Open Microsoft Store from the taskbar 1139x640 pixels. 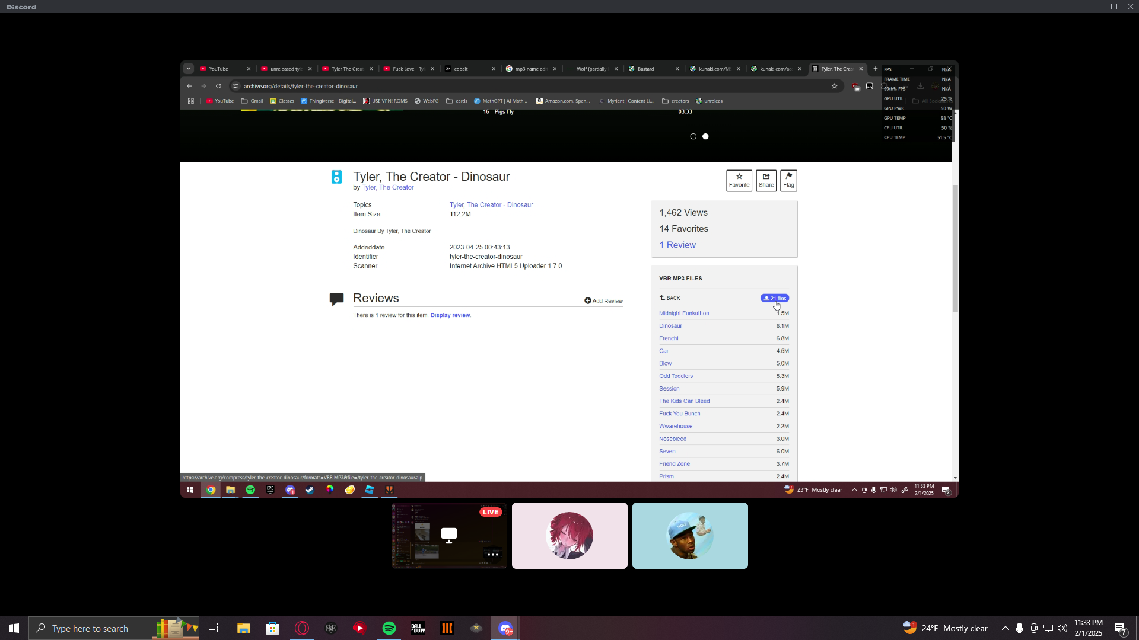tap(272, 628)
